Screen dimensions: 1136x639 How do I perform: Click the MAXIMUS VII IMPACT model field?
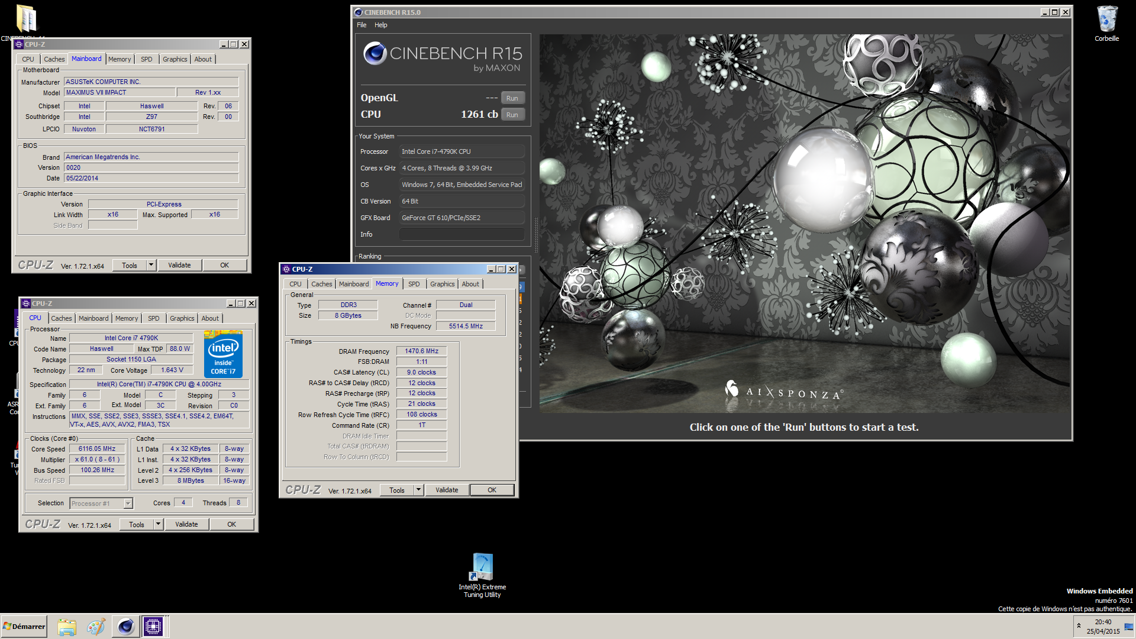(120, 92)
